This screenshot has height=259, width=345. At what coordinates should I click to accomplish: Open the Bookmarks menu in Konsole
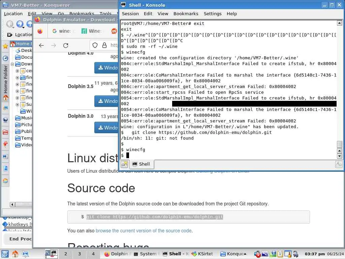point(186,13)
